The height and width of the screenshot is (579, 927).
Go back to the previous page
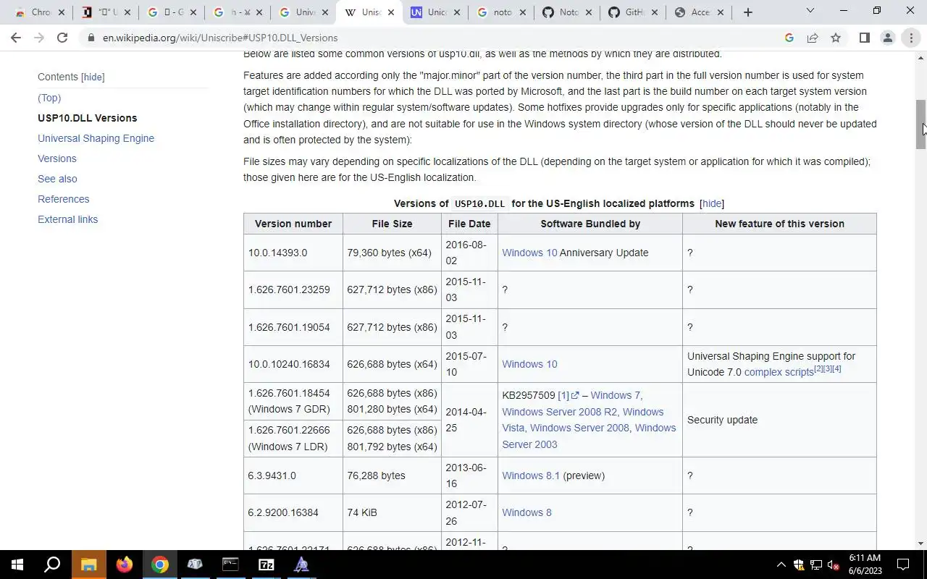(x=16, y=38)
